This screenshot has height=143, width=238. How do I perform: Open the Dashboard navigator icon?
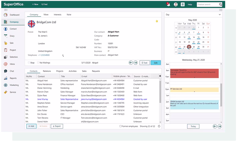pos(6,15)
